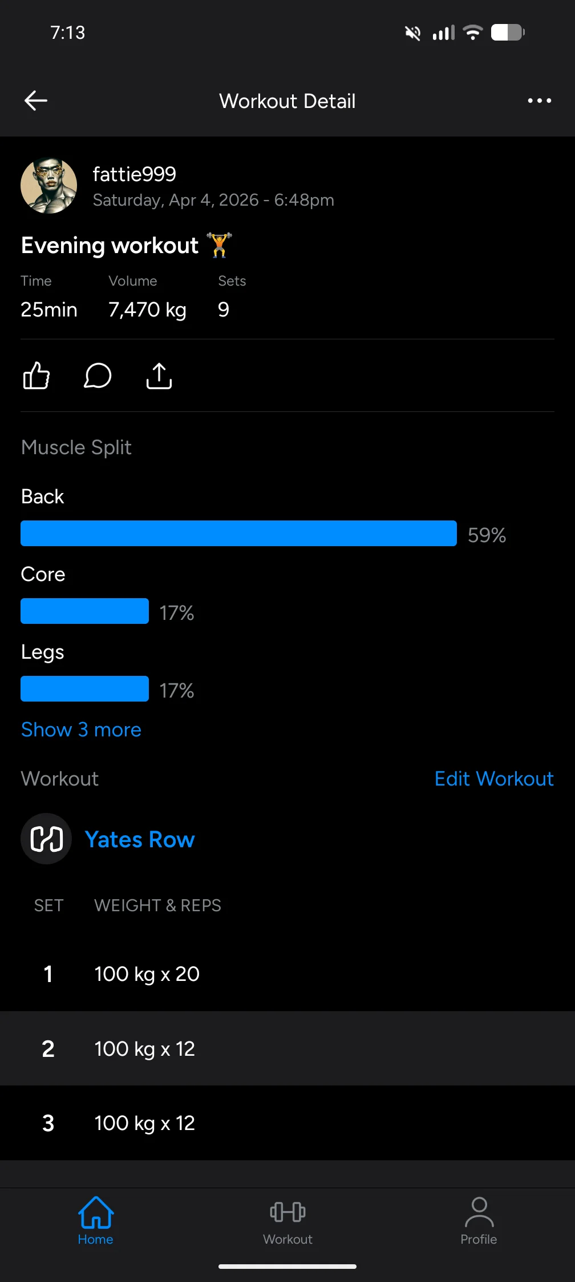
Task: Select set 1 row 100 kg x 20
Action: click(x=287, y=973)
